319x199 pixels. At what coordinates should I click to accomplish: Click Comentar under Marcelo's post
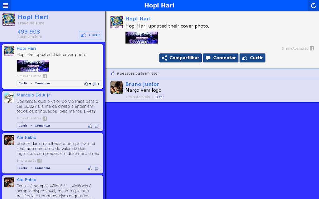[42, 126]
